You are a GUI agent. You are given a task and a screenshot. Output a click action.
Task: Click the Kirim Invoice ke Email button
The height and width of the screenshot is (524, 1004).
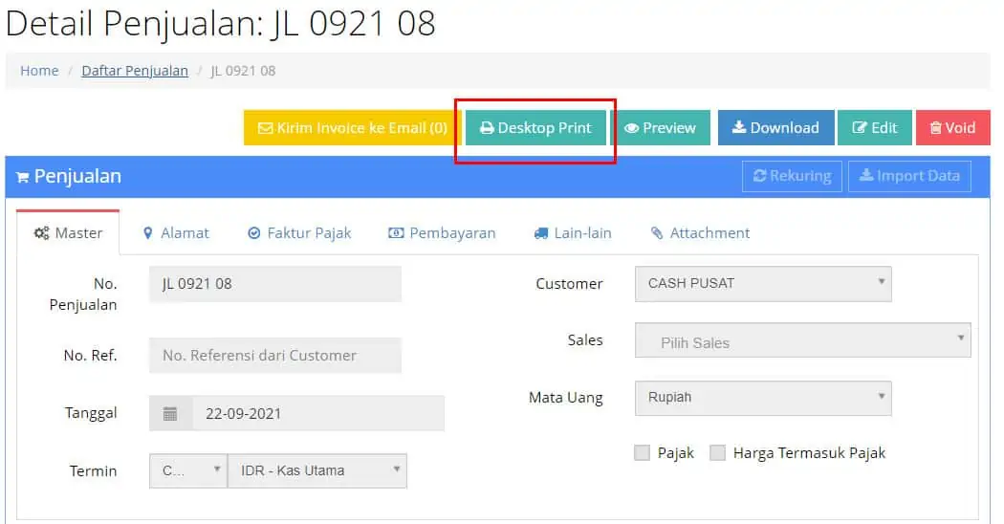(352, 127)
